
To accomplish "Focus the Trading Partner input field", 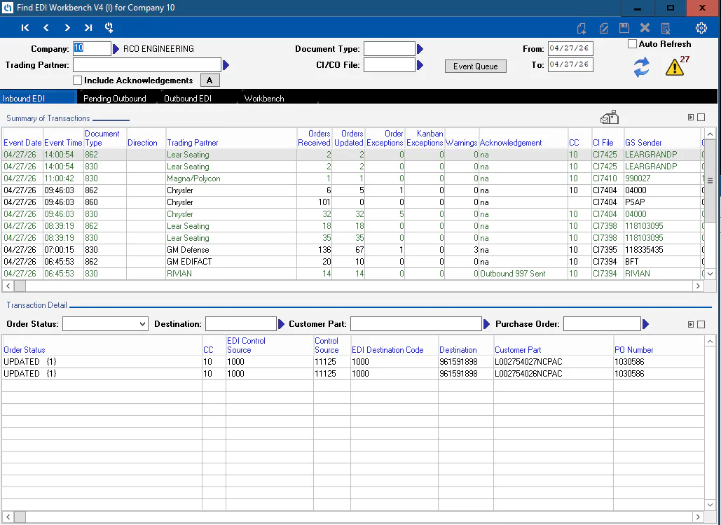I will [x=147, y=65].
